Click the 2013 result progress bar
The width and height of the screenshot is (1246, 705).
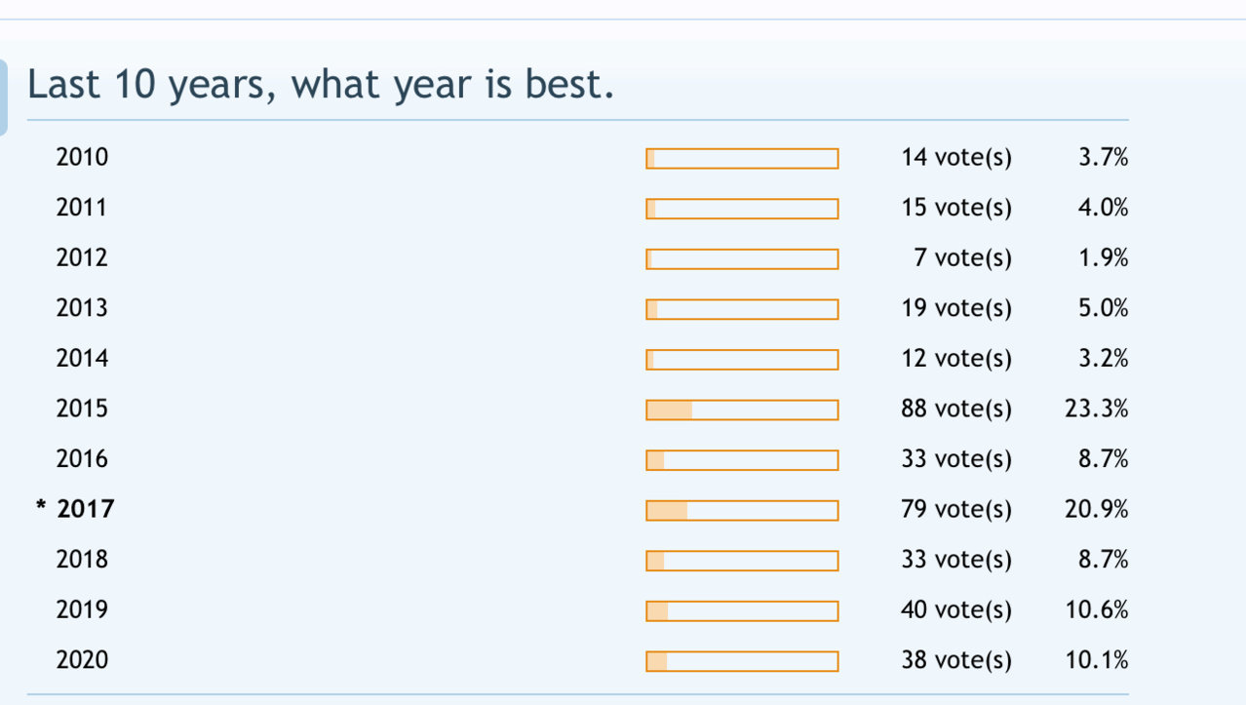(x=742, y=309)
